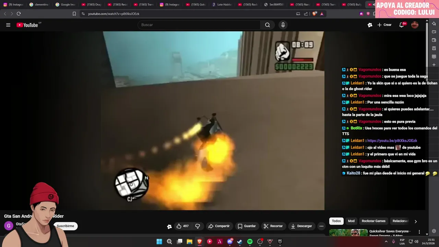
Task: Add a new item to the Brave sidebar
Action: point(434,65)
